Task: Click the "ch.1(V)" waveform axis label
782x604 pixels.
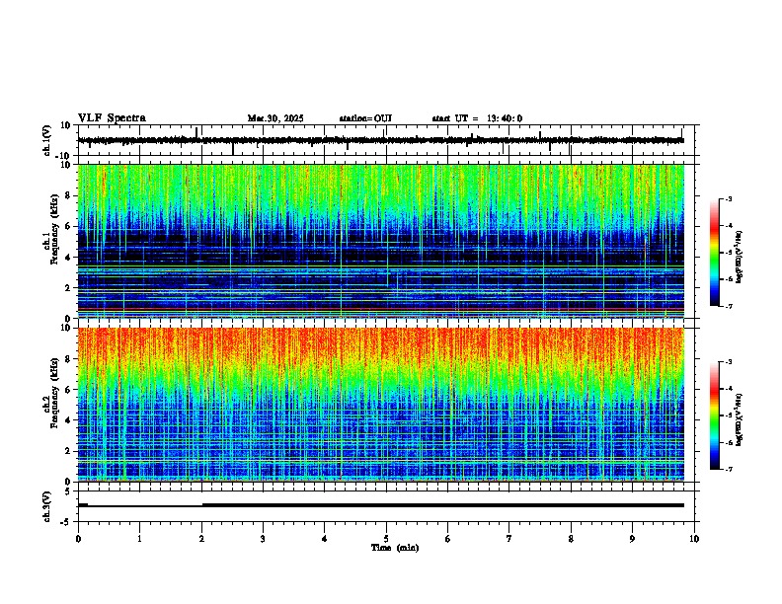Action: (x=47, y=140)
